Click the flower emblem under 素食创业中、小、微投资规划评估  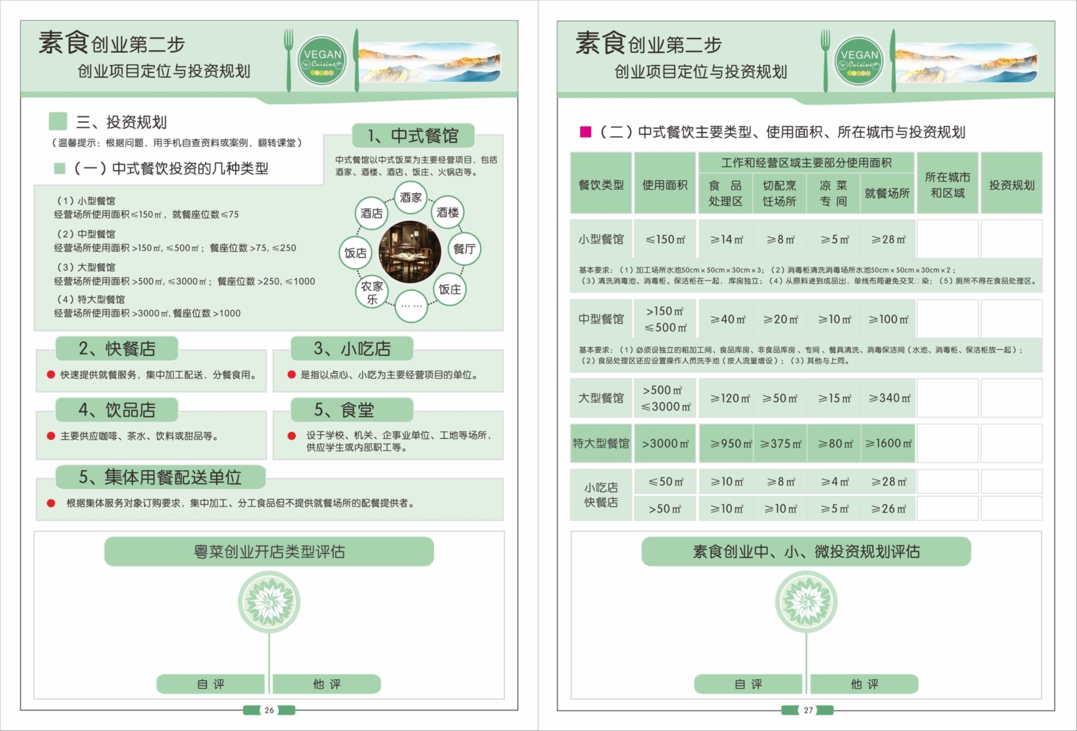[806, 602]
